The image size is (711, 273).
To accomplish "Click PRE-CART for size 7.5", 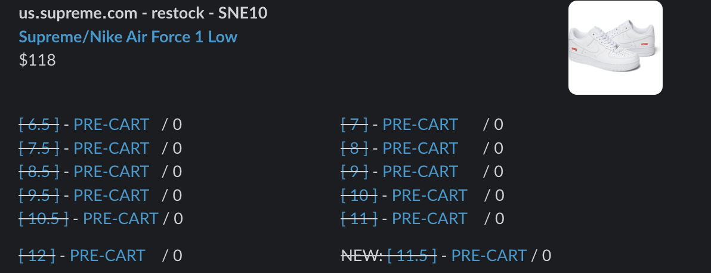I will click(111, 148).
